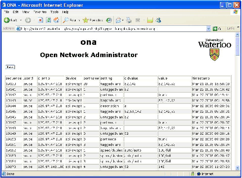Click the vertical scrollbar down arrow
The width and height of the screenshot is (242, 178).
[x=237, y=168]
